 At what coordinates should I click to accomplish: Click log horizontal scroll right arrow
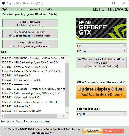pos(63,116)
